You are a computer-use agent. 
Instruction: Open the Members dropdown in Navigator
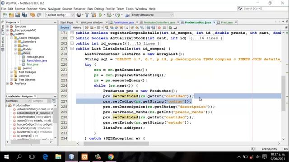click(18, 101)
